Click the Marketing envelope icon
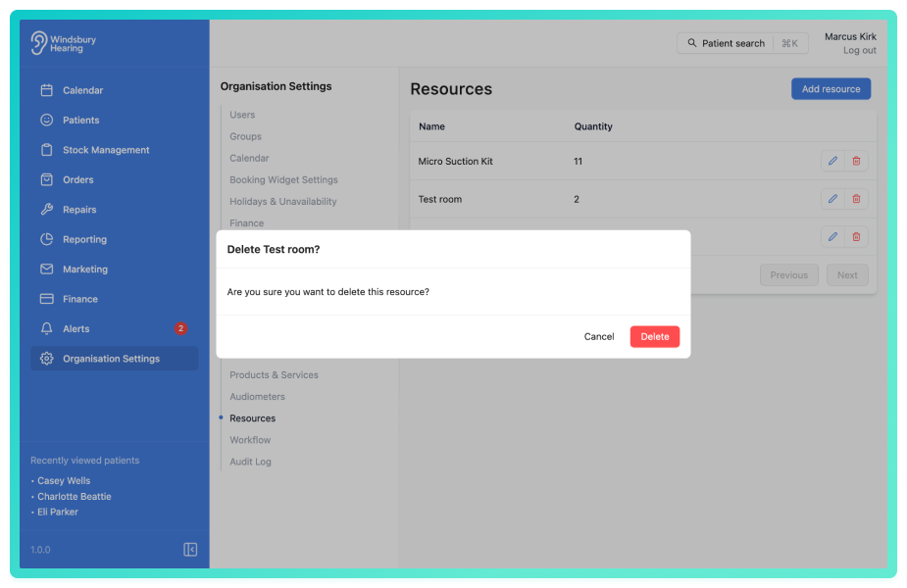Image resolution: width=907 pixels, height=588 pixels. coord(47,269)
